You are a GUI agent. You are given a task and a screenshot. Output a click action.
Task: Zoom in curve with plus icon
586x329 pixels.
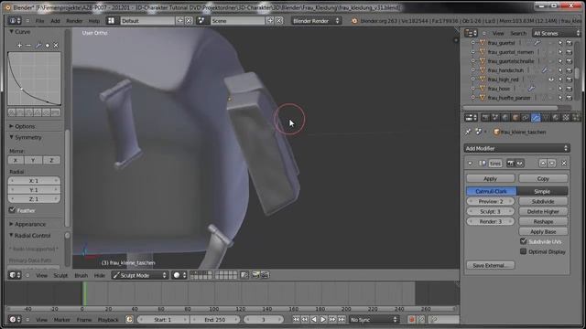pyautogui.click(x=19, y=45)
